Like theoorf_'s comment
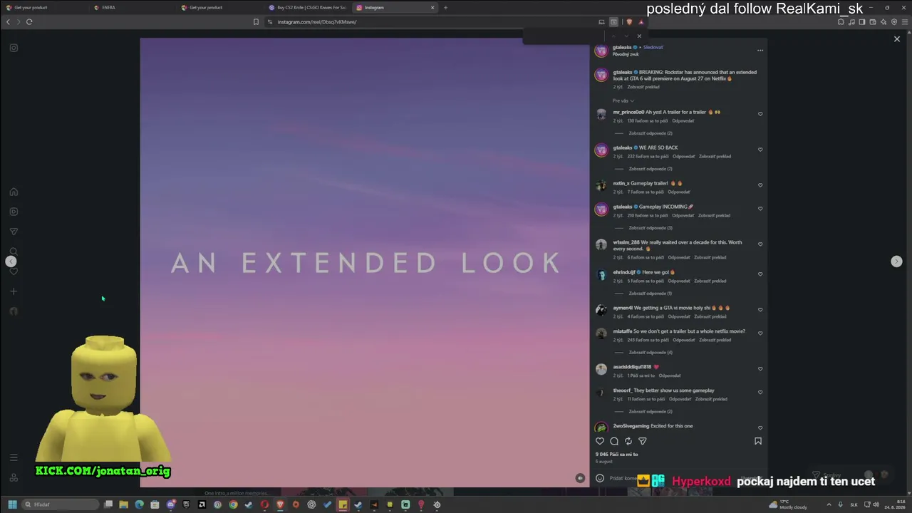The image size is (912, 513). [760, 393]
